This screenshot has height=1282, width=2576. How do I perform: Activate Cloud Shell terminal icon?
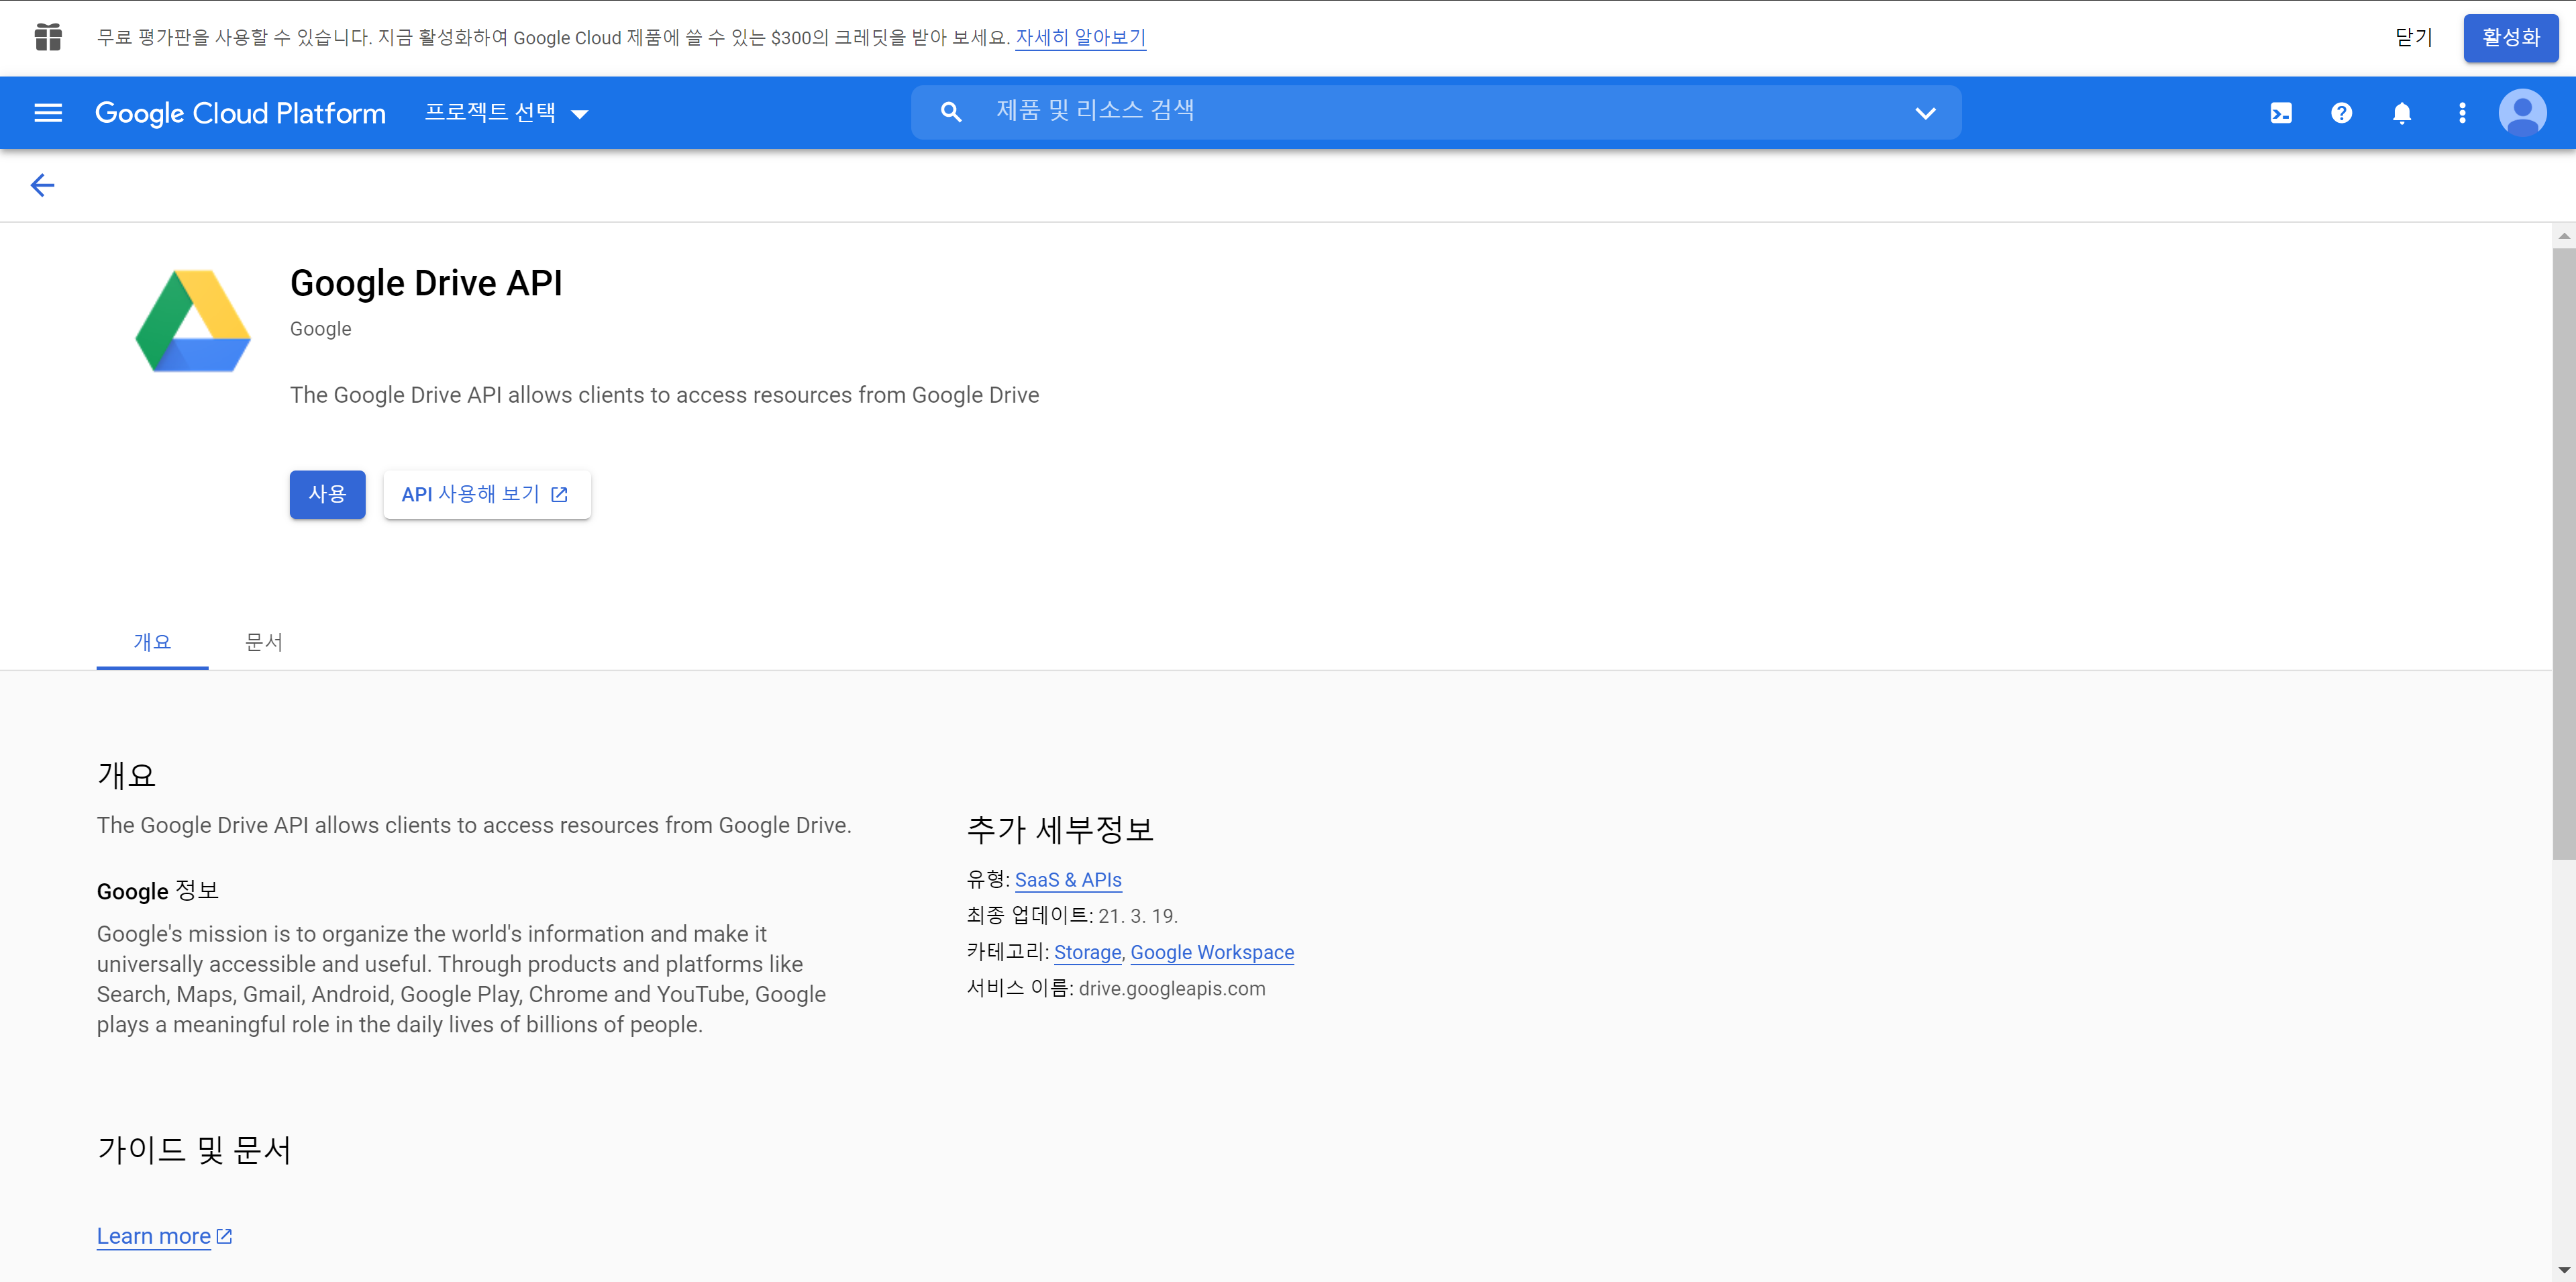[2281, 113]
